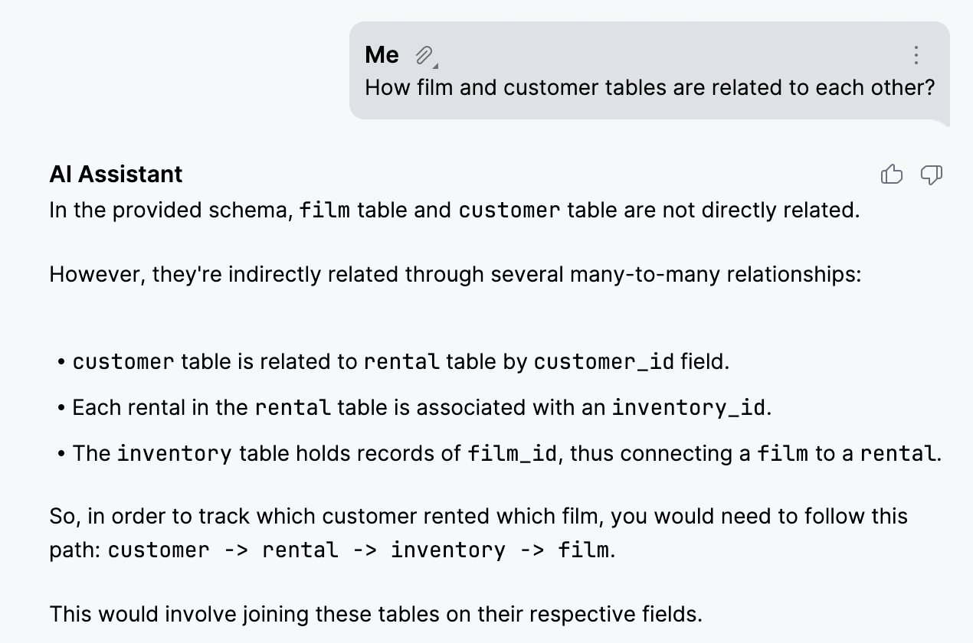Click the paperclip attachment icon beside Me

(x=424, y=55)
